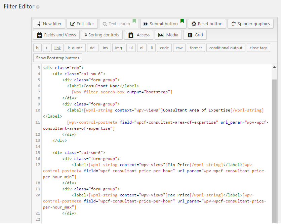Click the b-quote quicktag

tap(75, 48)
